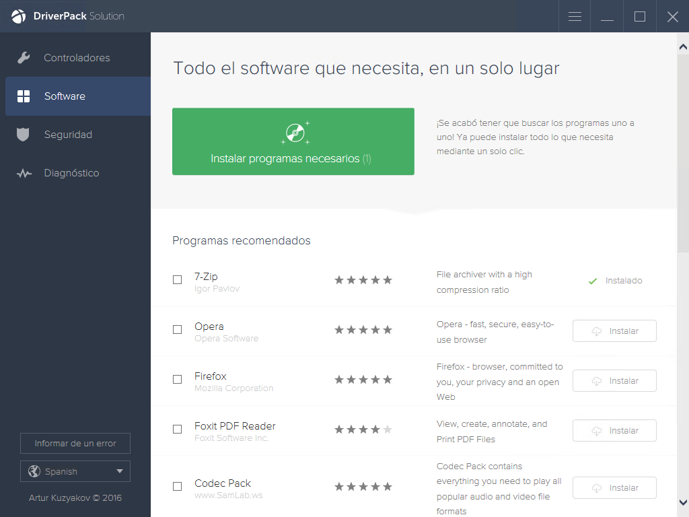Click the star rating for Opera
This screenshot has height=517, width=689.
point(363,330)
